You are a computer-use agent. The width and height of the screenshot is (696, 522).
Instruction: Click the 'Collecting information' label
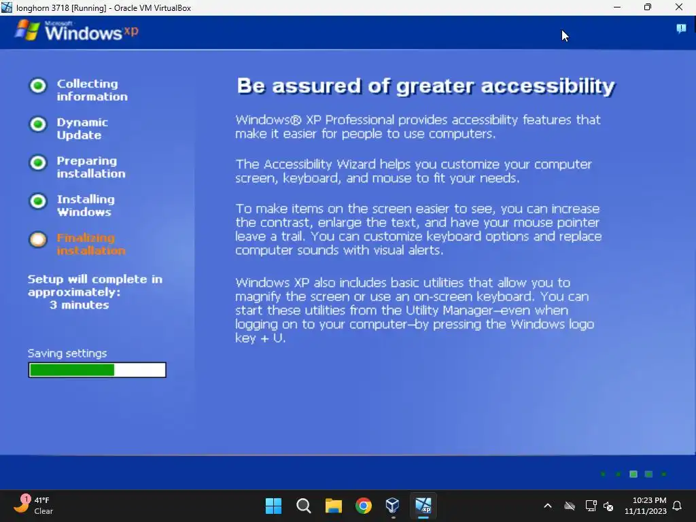(92, 90)
